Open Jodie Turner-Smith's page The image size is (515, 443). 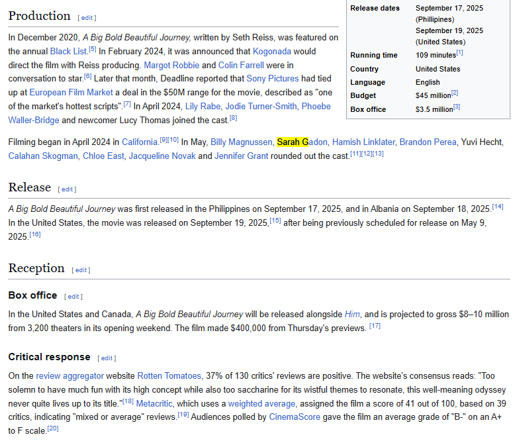tap(261, 107)
